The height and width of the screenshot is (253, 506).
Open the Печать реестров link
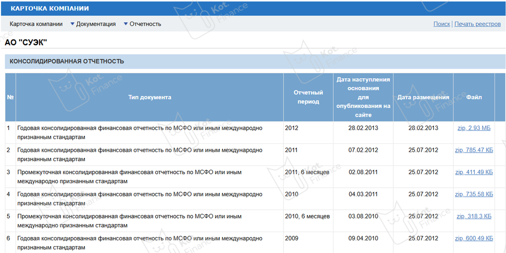click(477, 24)
